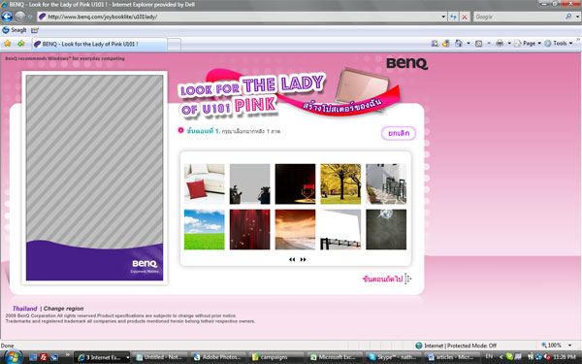582x364 pixels.
Task: Click the icon next to SnagIt
Action: click(x=35, y=30)
